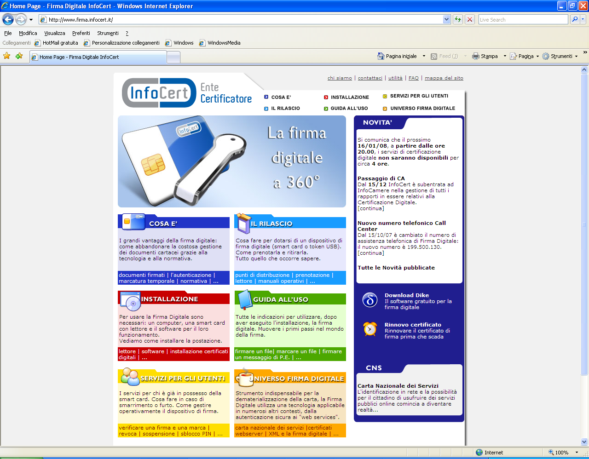Expand the Pagina iniziale dropdown arrow

click(424, 56)
